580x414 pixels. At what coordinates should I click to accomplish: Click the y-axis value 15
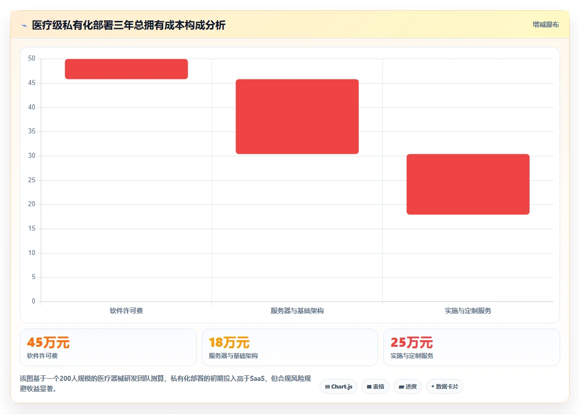tap(32, 229)
